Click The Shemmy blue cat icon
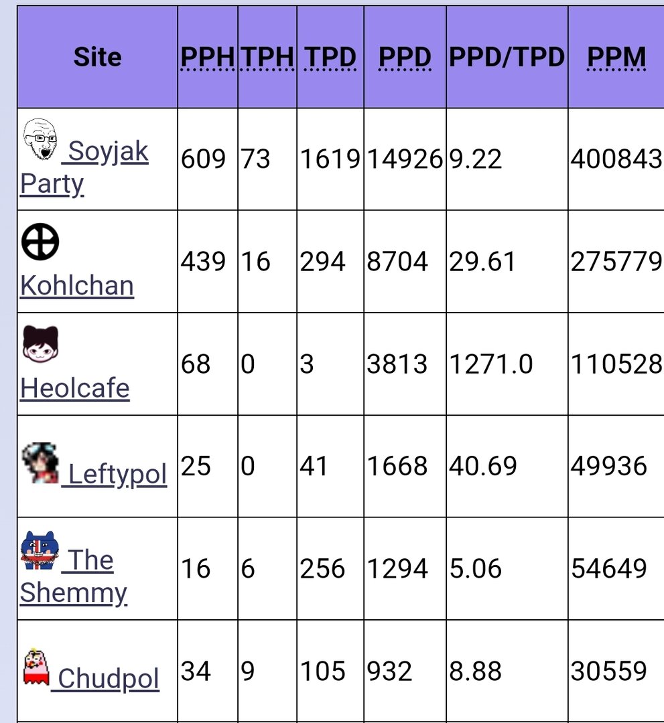Screen dimensions: 664x723 click(40, 550)
